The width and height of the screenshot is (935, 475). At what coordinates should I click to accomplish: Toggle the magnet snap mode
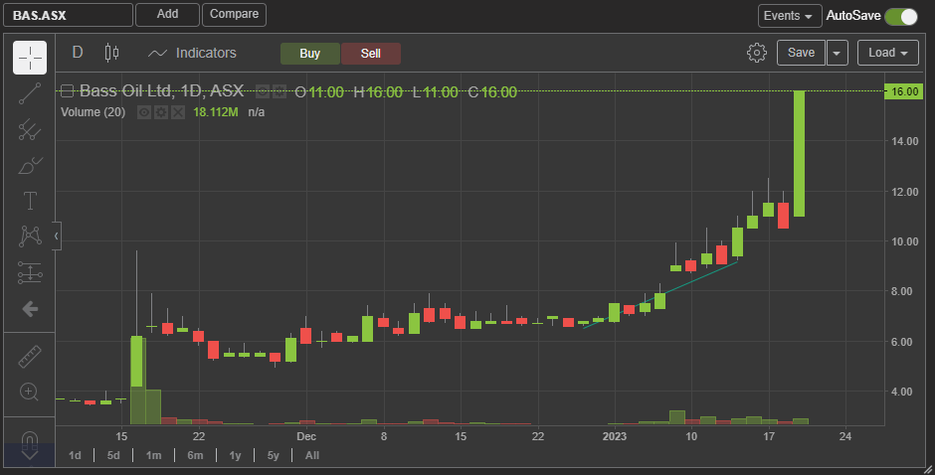pyautogui.click(x=30, y=441)
